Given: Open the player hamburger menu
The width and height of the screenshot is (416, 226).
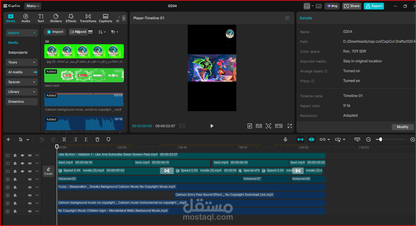Looking at the screenshot, I should pyautogui.click(x=287, y=18).
